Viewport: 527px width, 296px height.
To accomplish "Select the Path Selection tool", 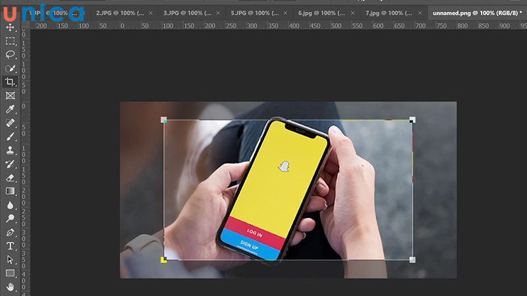I will (x=10, y=260).
